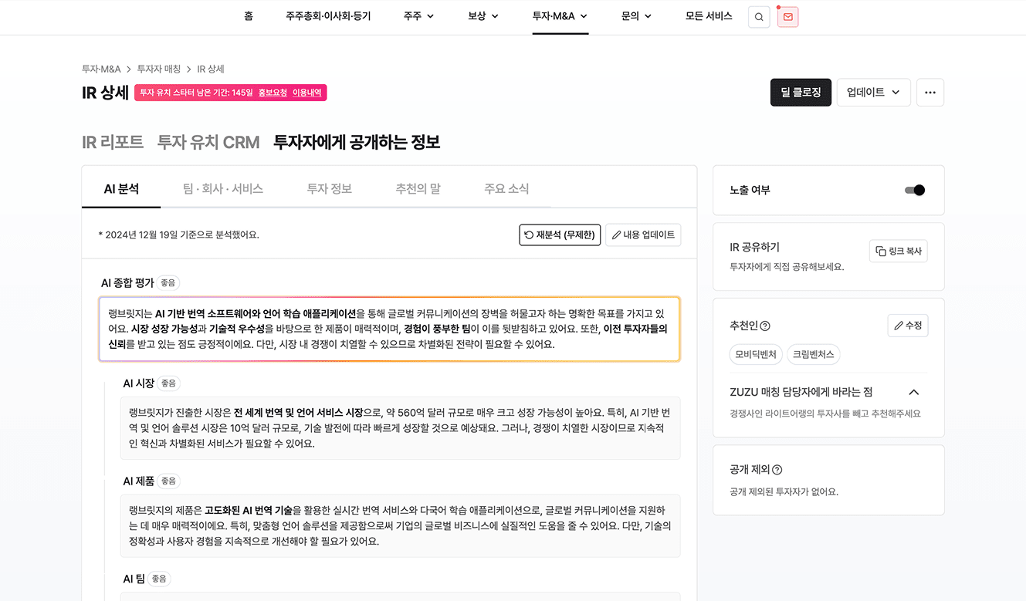
Task: Click the 딜 클로징 button
Action: [x=801, y=92]
